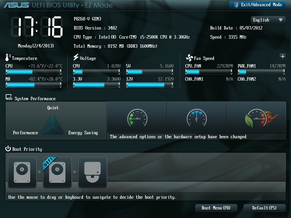Click the ASUS logo
The height and width of the screenshot is (218, 291).
(x=16, y=5)
